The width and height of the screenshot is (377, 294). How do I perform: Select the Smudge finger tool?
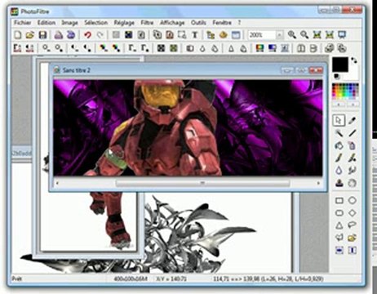pos(353,171)
